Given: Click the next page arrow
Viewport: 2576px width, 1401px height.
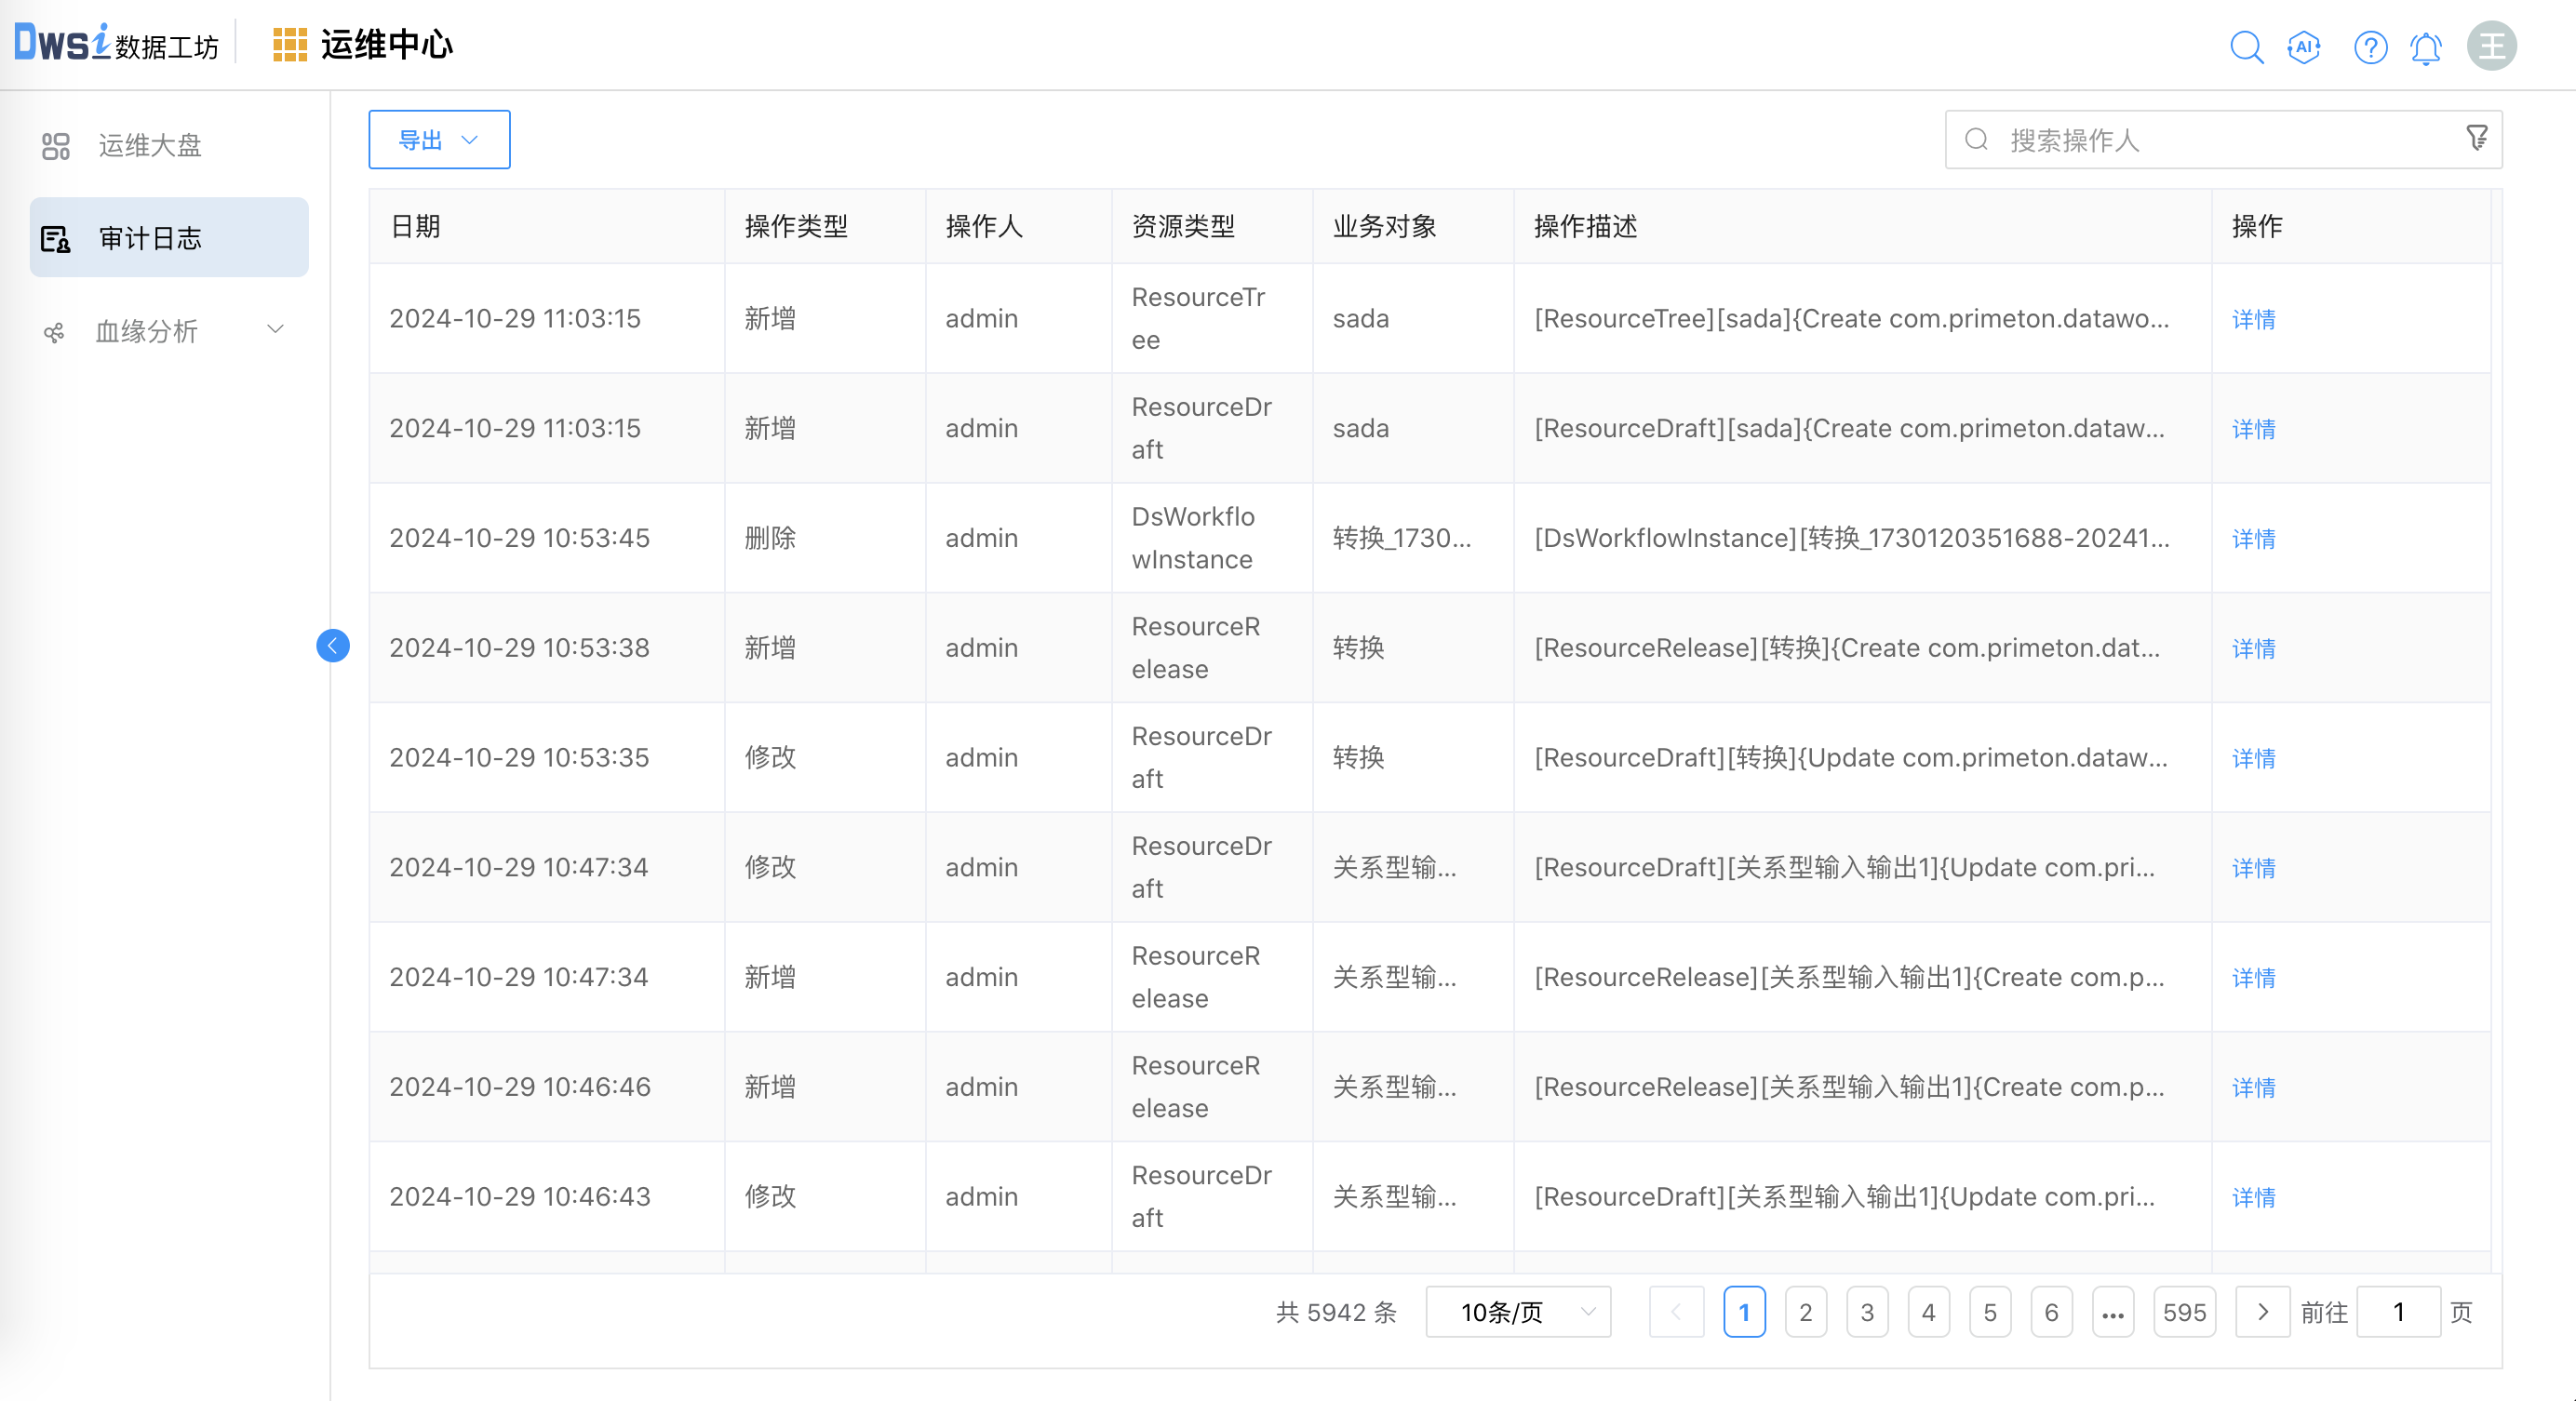Looking at the screenshot, I should (x=2263, y=1312).
